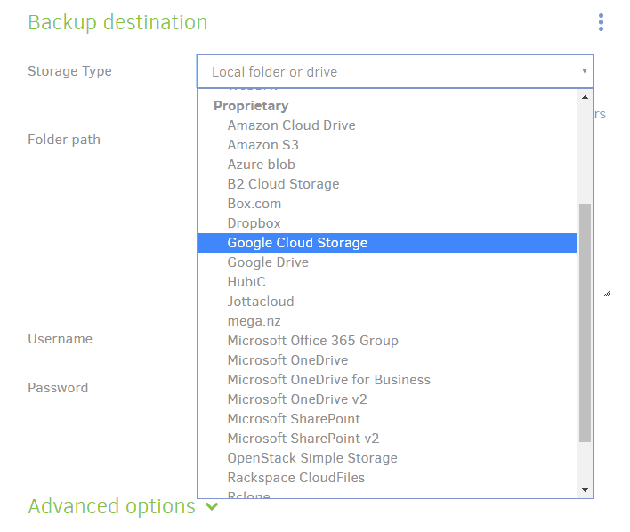Select Box.com as storage type
The image size is (630, 532).
pyautogui.click(x=254, y=204)
